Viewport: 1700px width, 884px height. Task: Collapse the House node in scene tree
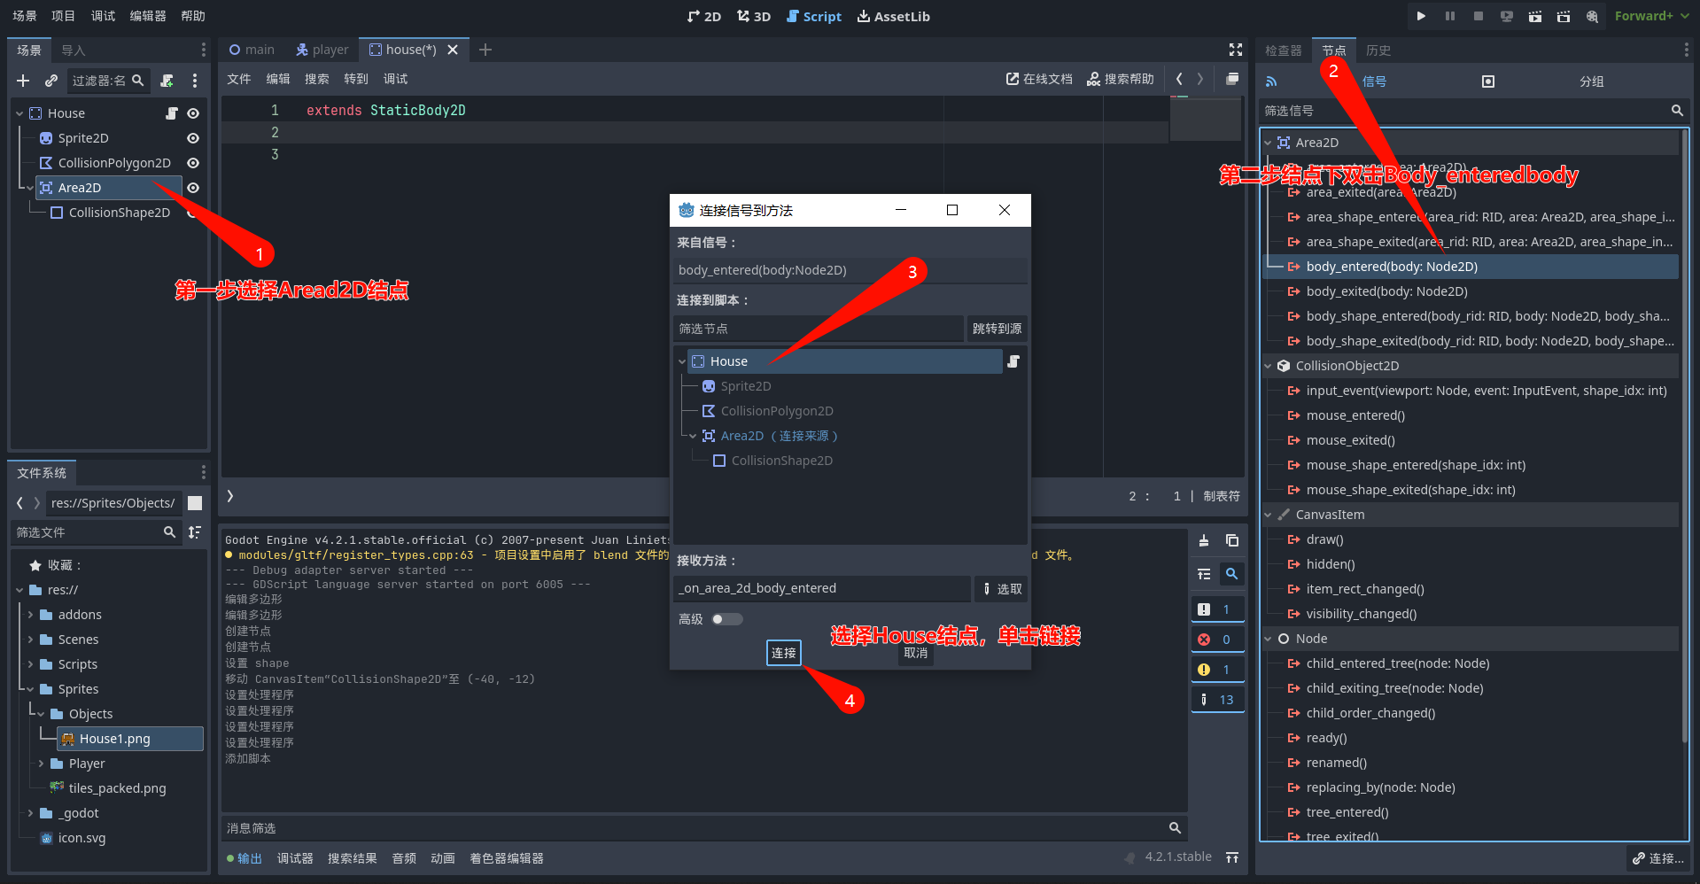click(x=19, y=113)
